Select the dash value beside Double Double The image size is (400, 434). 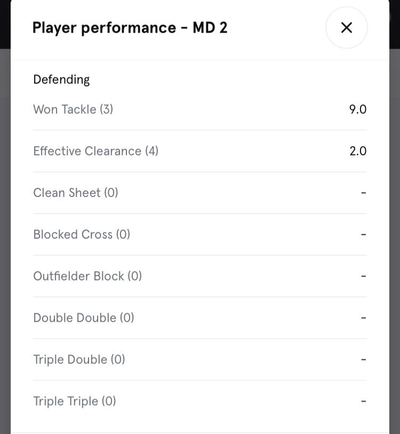click(x=363, y=318)
